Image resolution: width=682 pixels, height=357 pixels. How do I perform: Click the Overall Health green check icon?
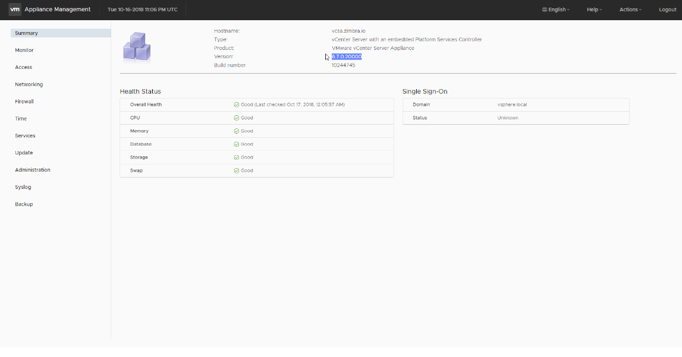[236, 105]
